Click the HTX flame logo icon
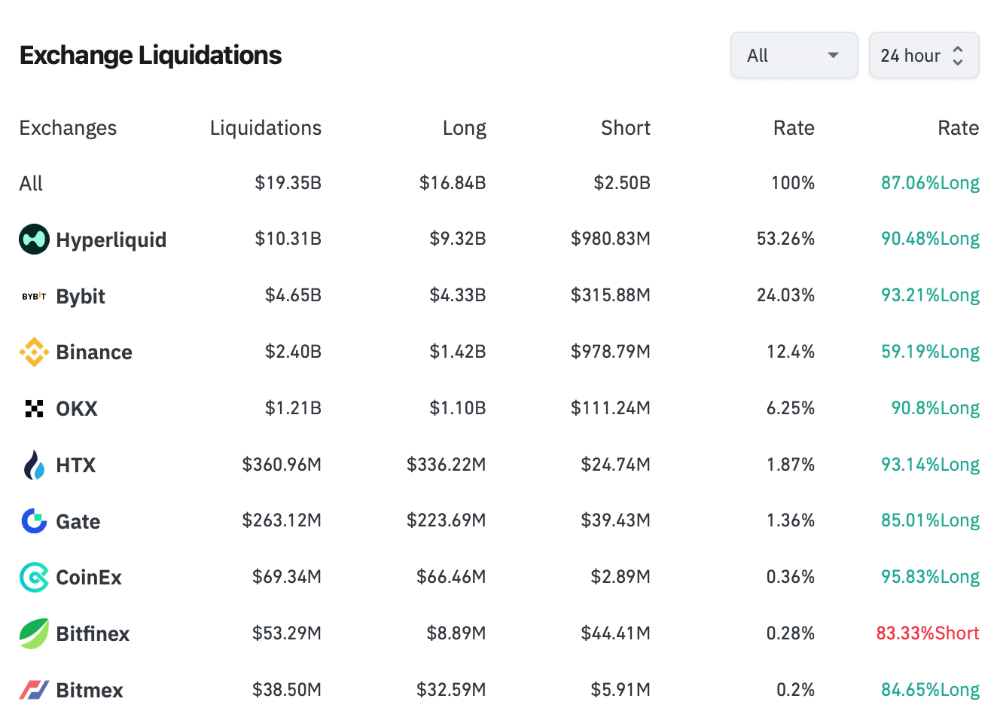 [x=34, y=465]
